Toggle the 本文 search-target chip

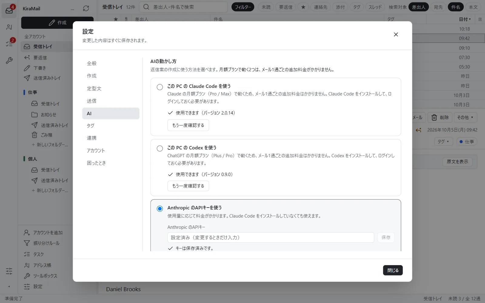473,7
